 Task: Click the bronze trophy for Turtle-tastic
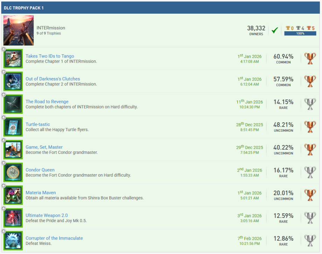(x=310, y=127)
